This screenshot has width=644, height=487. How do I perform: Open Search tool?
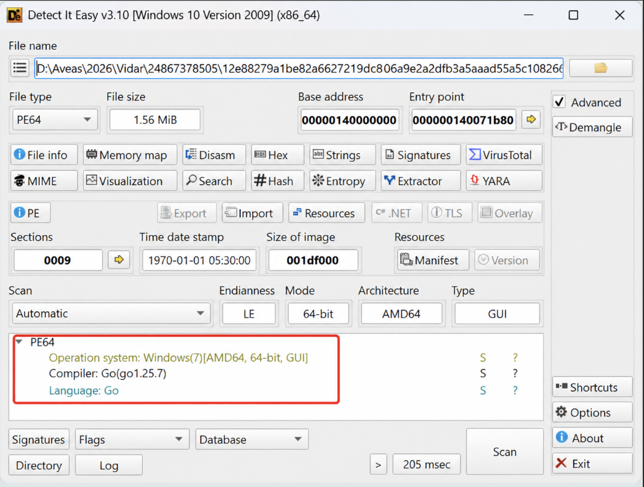tap(214, 181)
